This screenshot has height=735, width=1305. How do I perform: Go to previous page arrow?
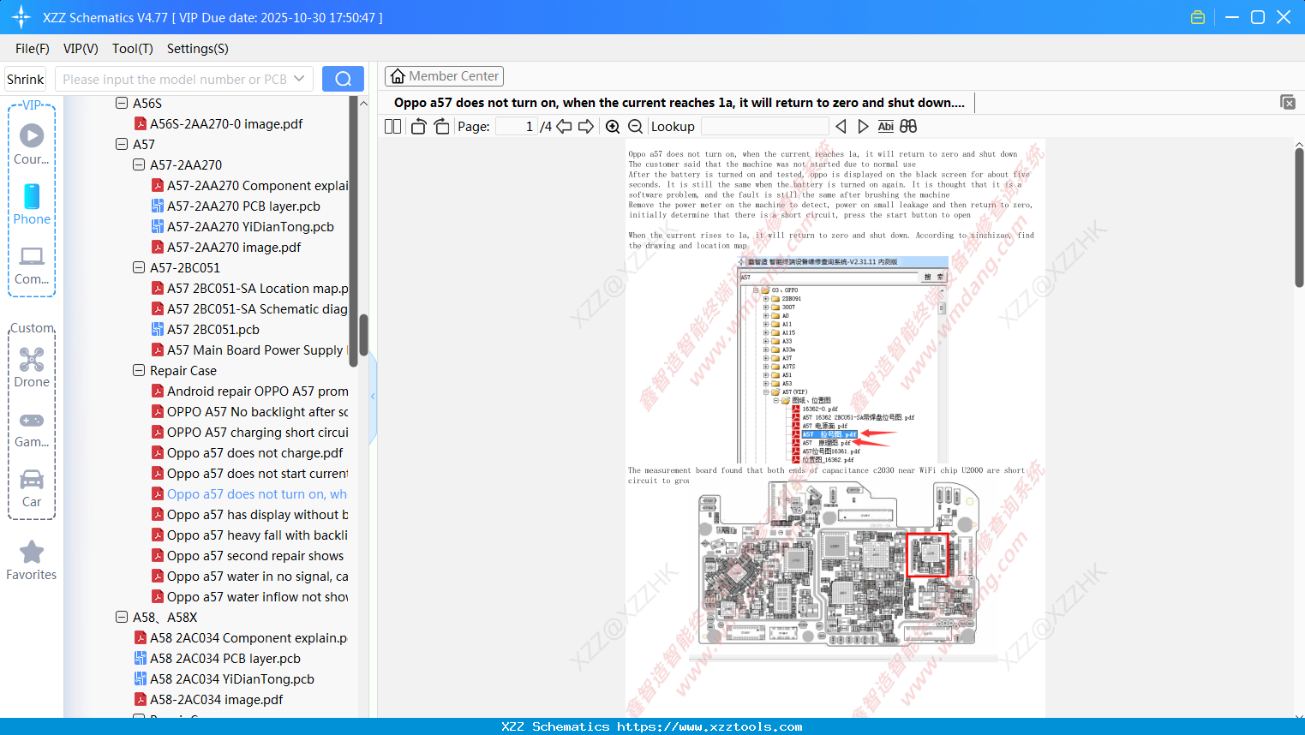[564, 126]
